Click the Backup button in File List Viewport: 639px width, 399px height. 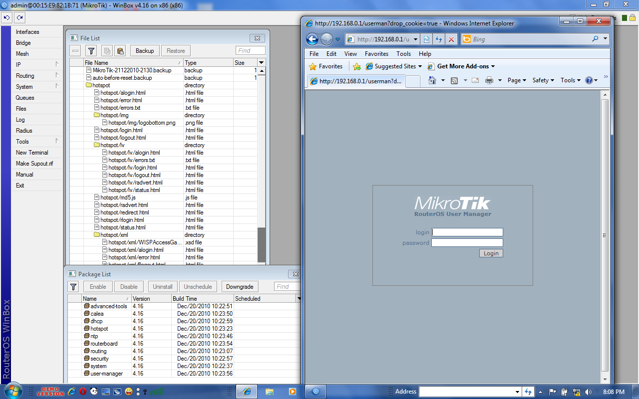click(x=145, y=51)
